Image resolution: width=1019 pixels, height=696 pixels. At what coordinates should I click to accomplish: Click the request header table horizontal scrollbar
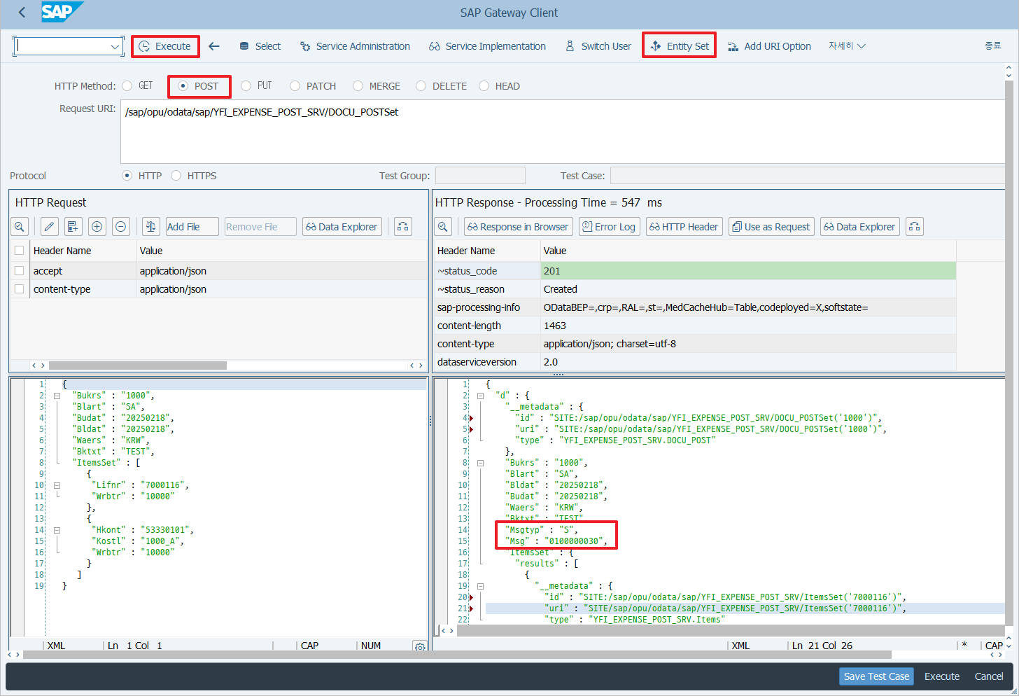click(x=138, y=366)
